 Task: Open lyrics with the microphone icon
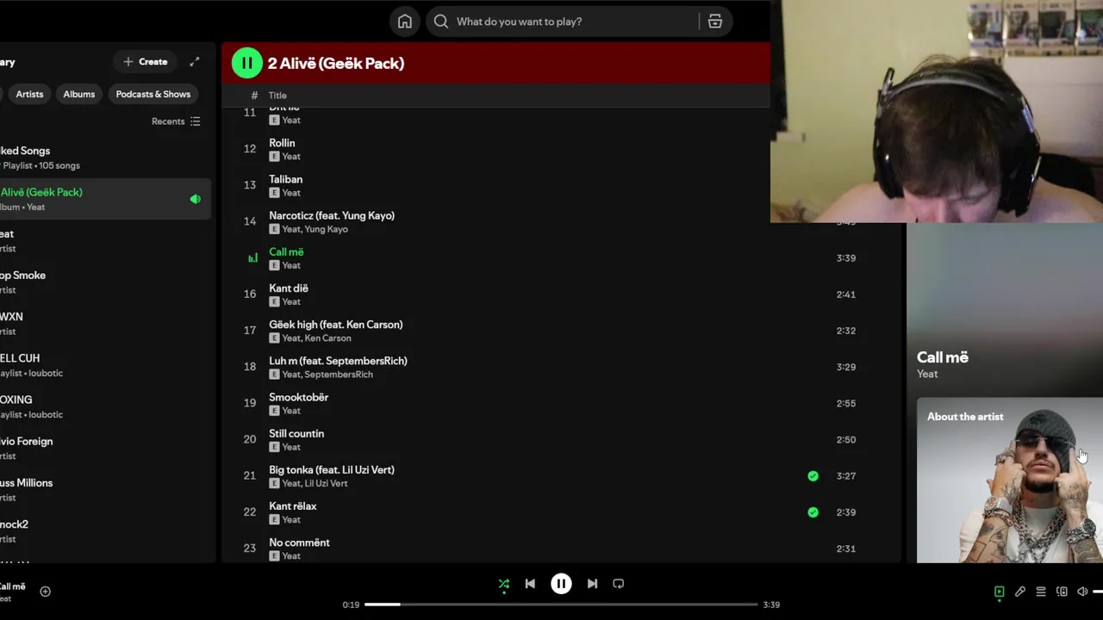point(1020,592)
